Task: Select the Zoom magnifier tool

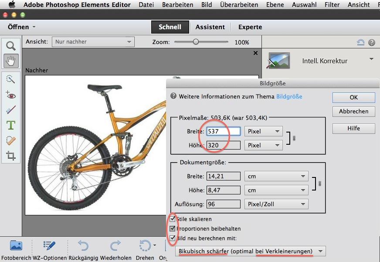Action: pyautogui.click(x=11, y=46)
